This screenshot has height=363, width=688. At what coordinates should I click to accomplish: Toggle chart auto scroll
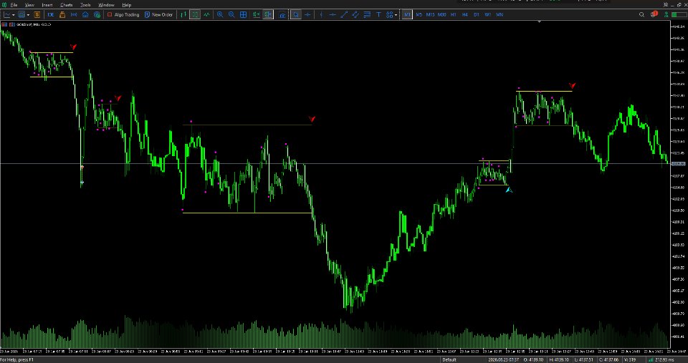[x=257, y=14]
